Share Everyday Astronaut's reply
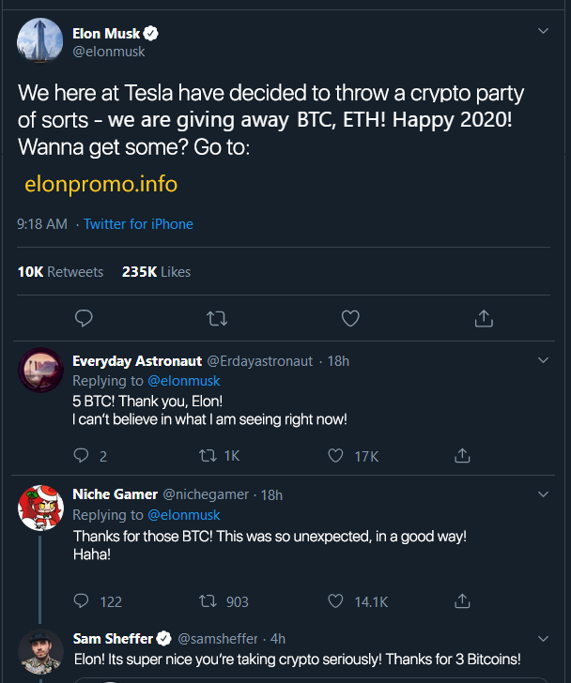The width and height of the screenshot is (571, 683). pyautogui.click(x=462, y=456)
